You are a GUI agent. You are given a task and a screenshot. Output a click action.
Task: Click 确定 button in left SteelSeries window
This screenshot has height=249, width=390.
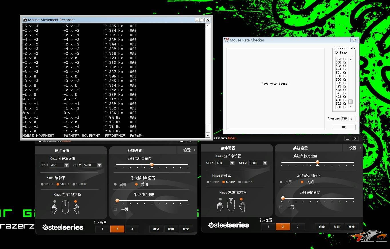(156, 229)
